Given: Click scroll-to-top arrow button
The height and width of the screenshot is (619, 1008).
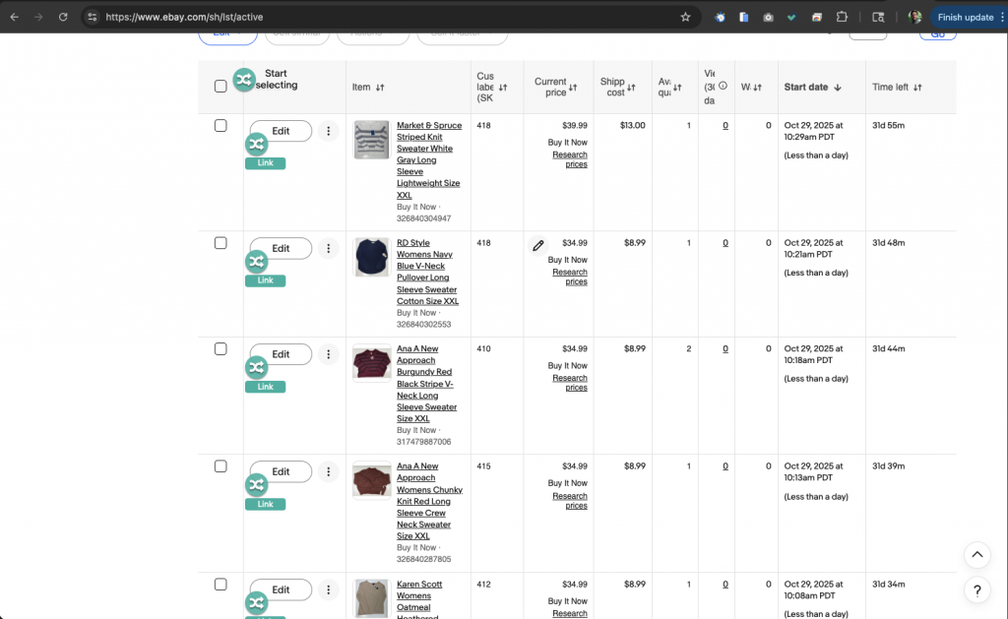Looking at the screenshot, I should click(976, 555).
